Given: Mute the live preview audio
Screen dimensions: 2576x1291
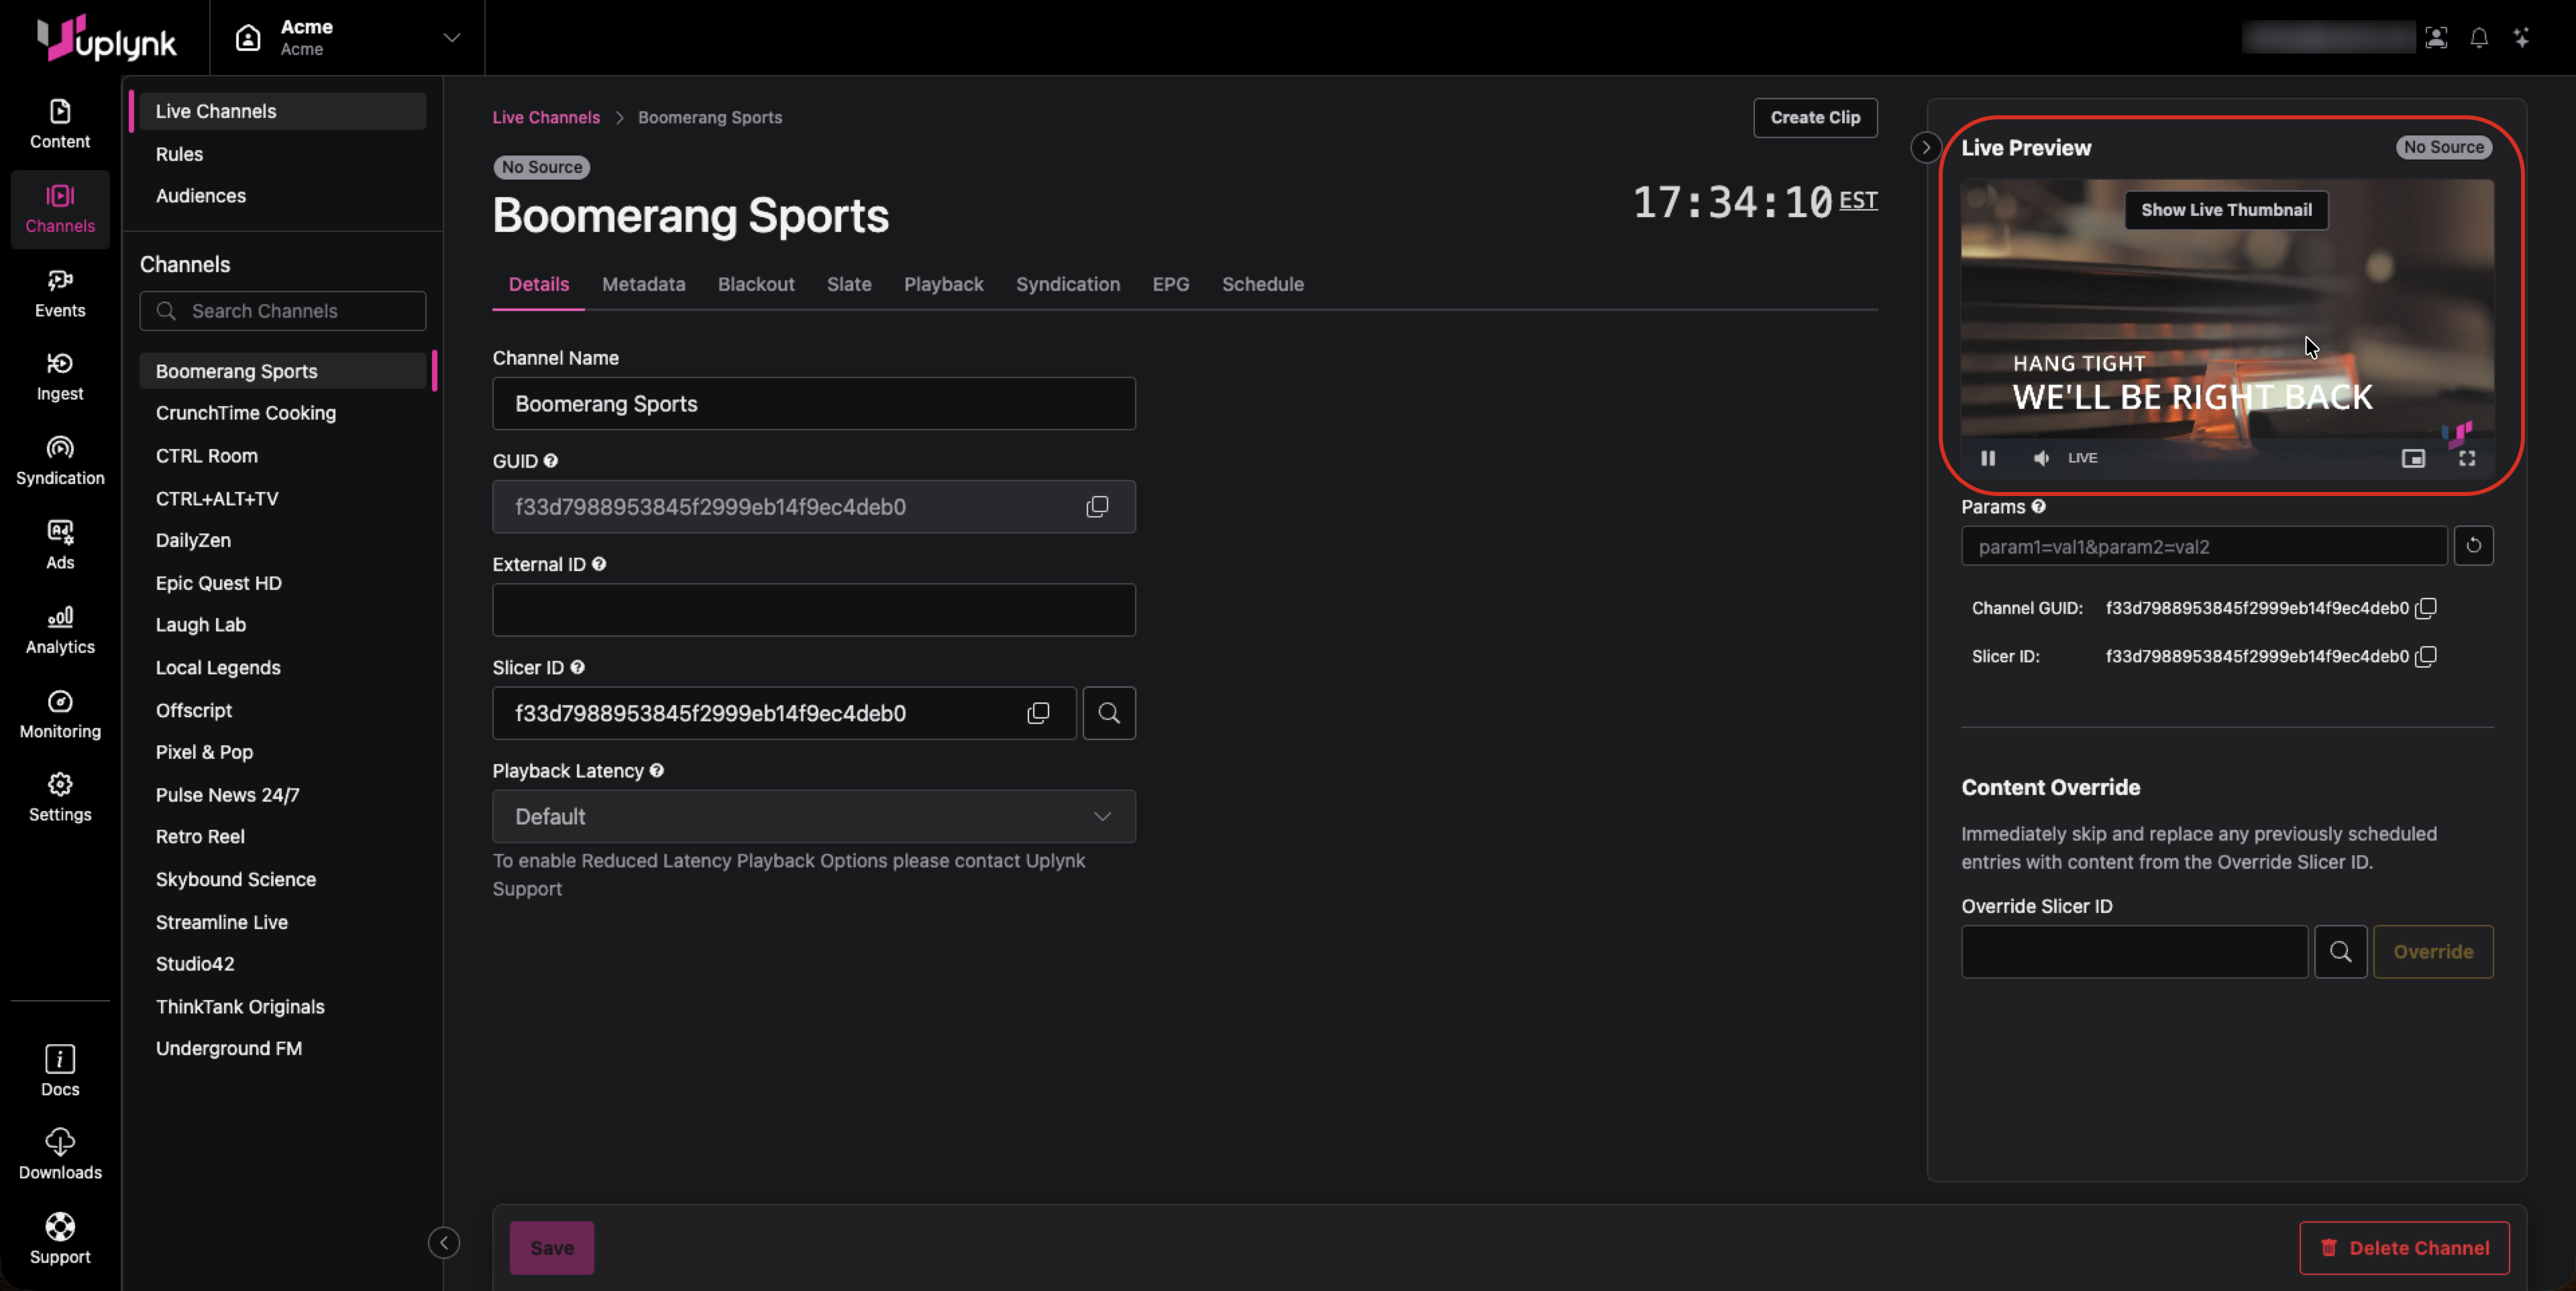Looking at the screenshot, I should tap(2041, 458).
